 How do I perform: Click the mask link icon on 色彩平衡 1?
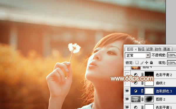pyautogui.click(x=142, y=107)
